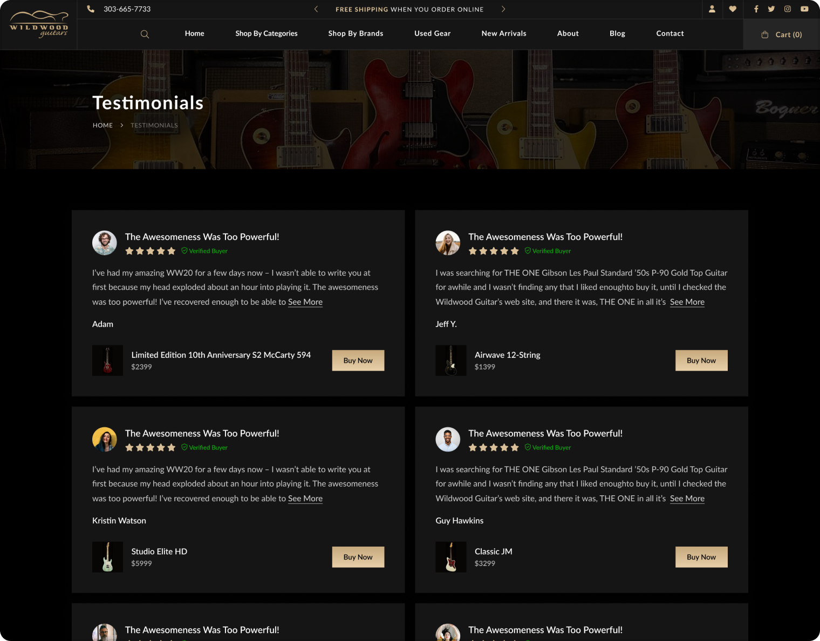Open Studio Elite HD product title
The height and width of the screenshot is (641, 820).
[x=159, y=551]
